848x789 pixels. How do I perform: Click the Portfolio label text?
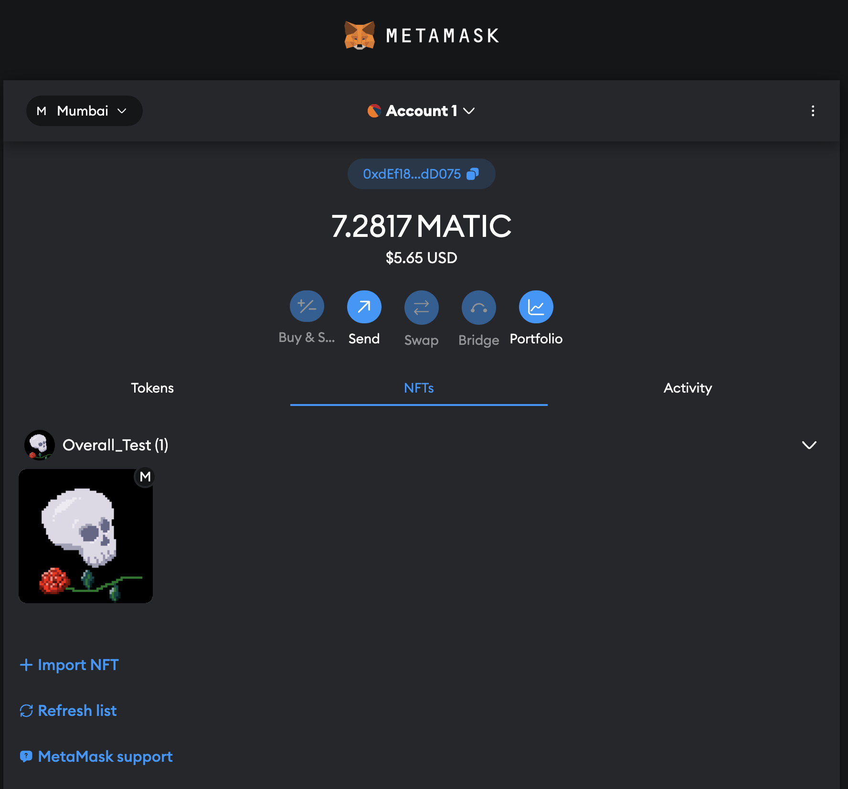pyautogui.click(x=536, y=339)
